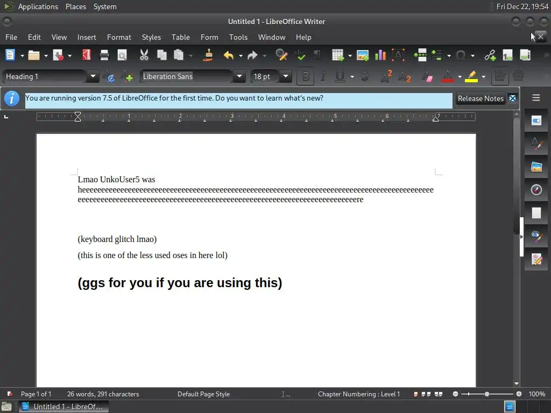Expand the 18 pt font size dropdown
Screen dimensions: 551x413
click(x=286, y=76)
